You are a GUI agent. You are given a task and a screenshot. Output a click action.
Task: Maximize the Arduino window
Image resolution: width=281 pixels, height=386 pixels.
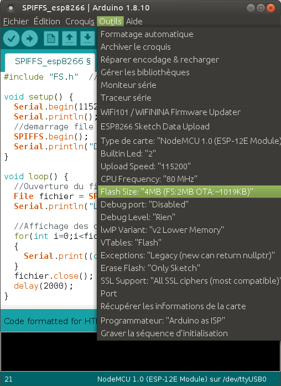coord(261,8)
